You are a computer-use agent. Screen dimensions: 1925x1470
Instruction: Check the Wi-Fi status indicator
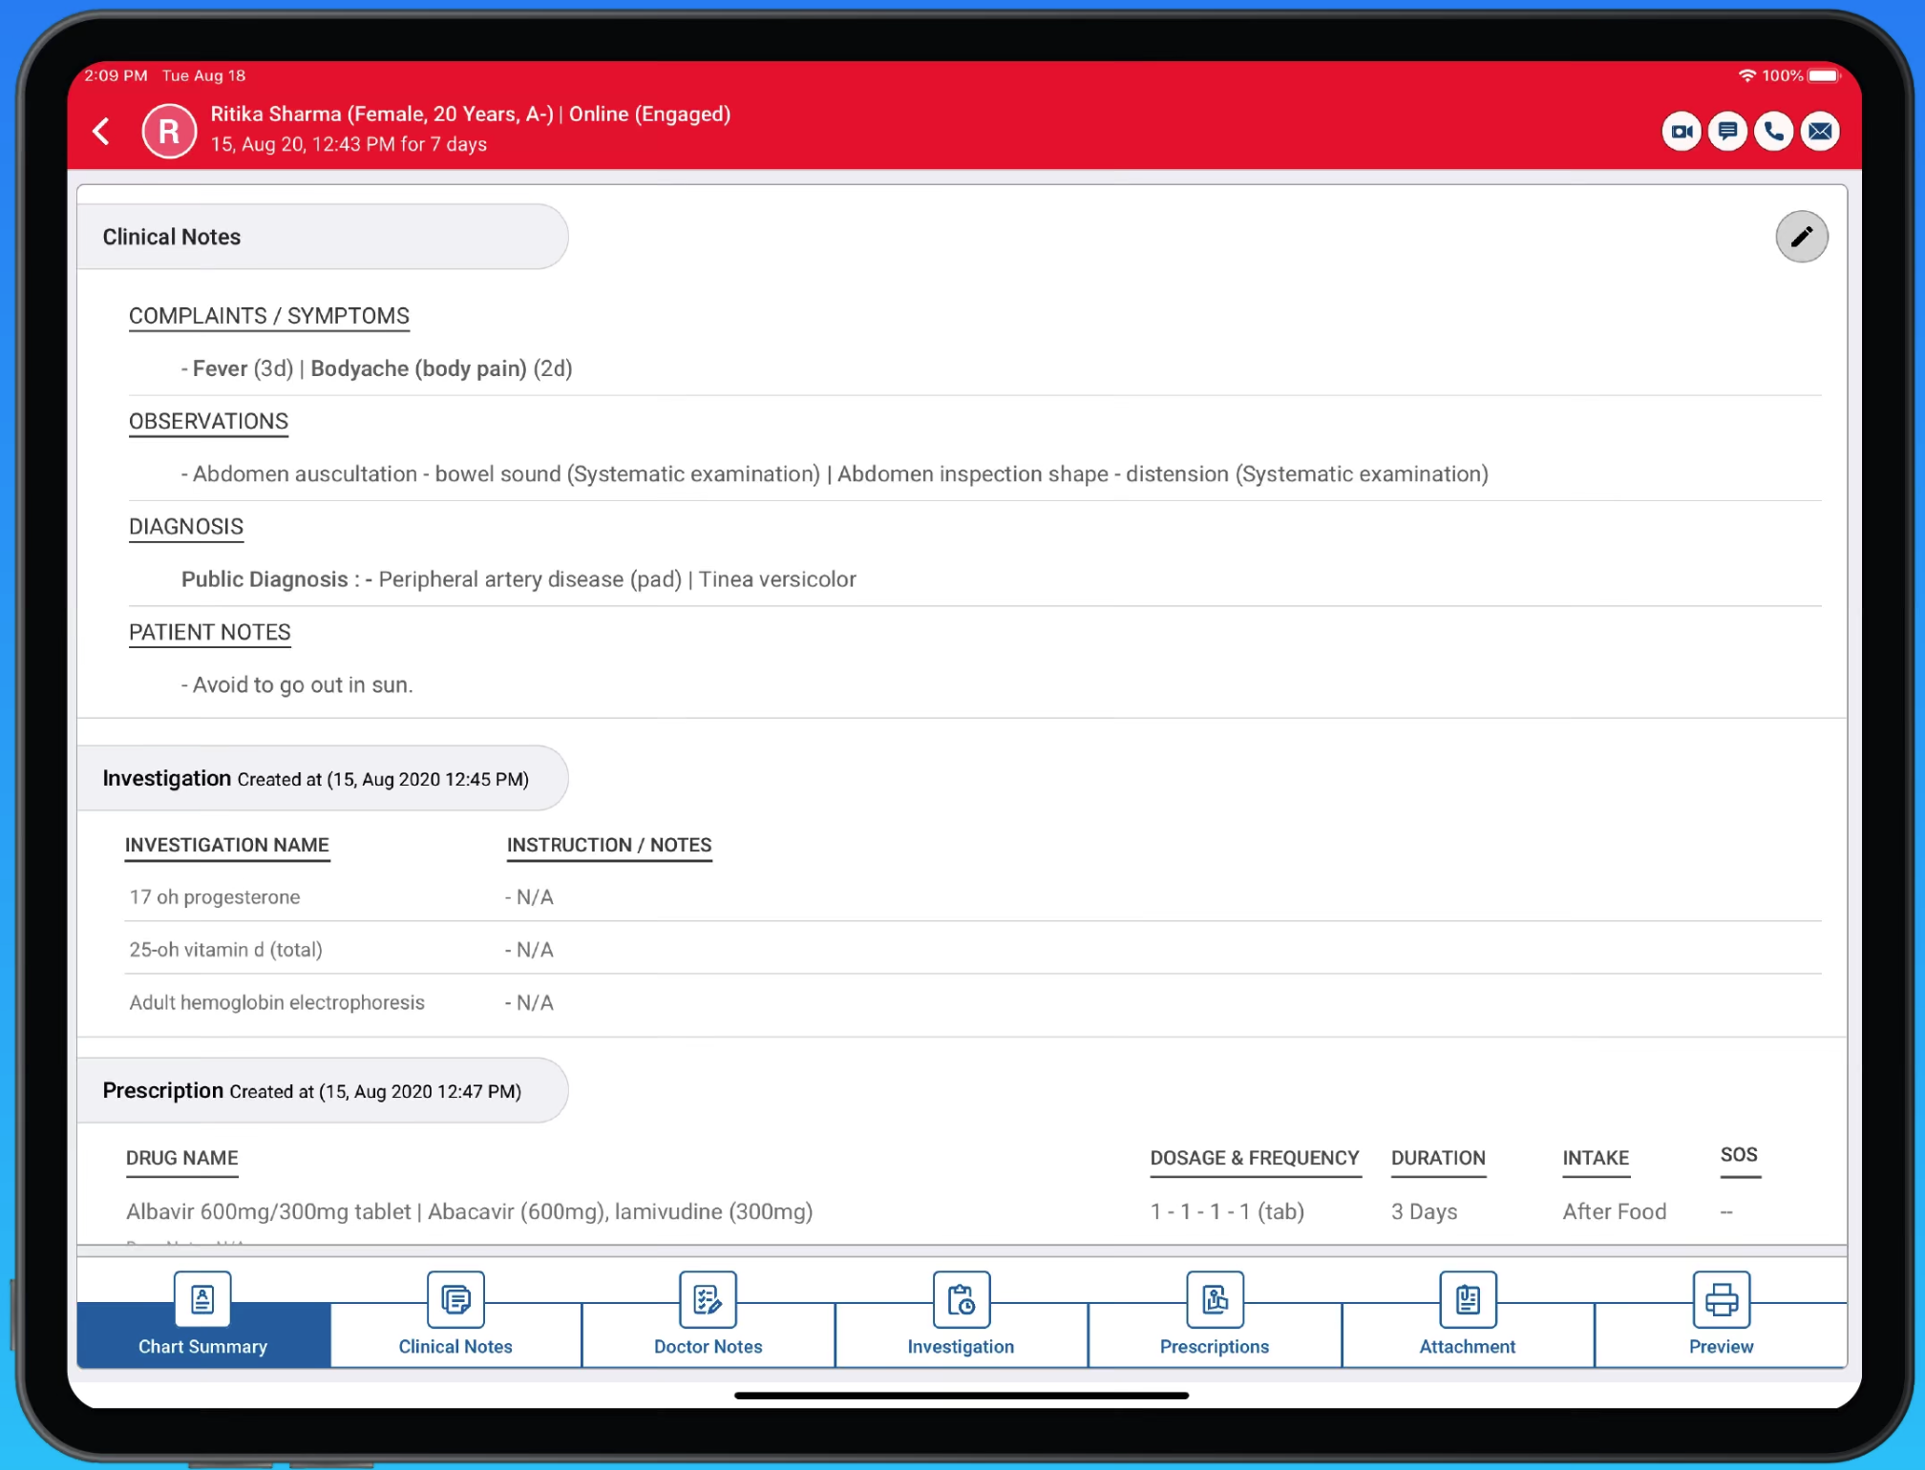[x=1746, y=75]
